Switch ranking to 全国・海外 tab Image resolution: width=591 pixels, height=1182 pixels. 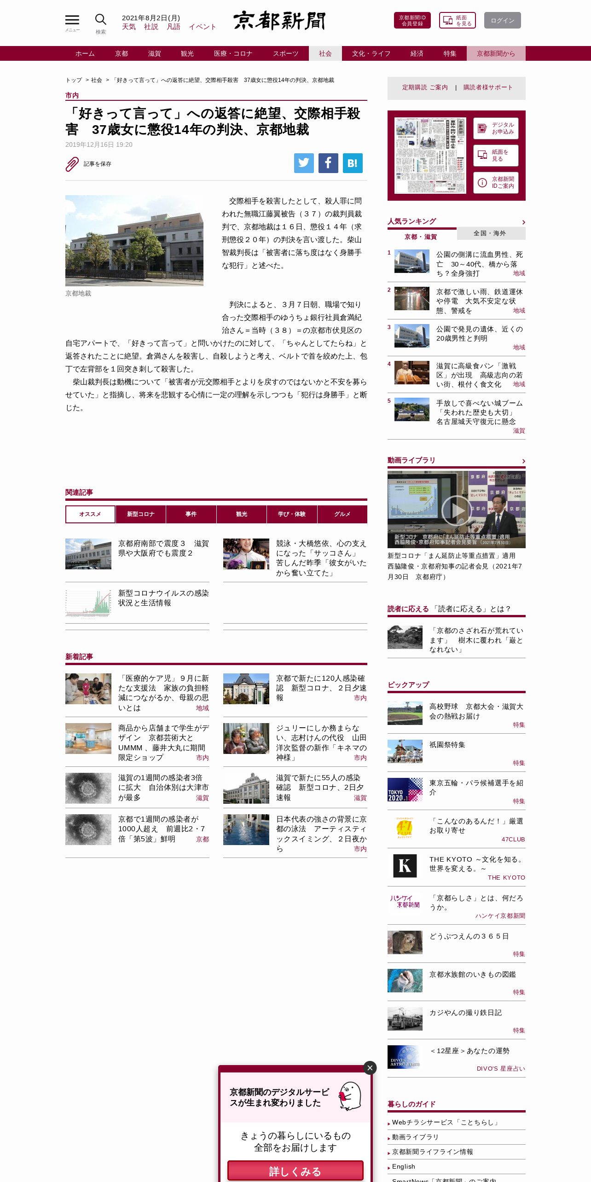tap(491, 233)
